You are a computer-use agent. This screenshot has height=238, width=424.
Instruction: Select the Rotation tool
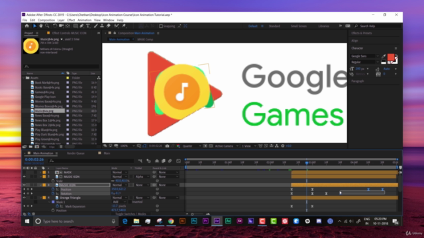(x=55, y=26)
